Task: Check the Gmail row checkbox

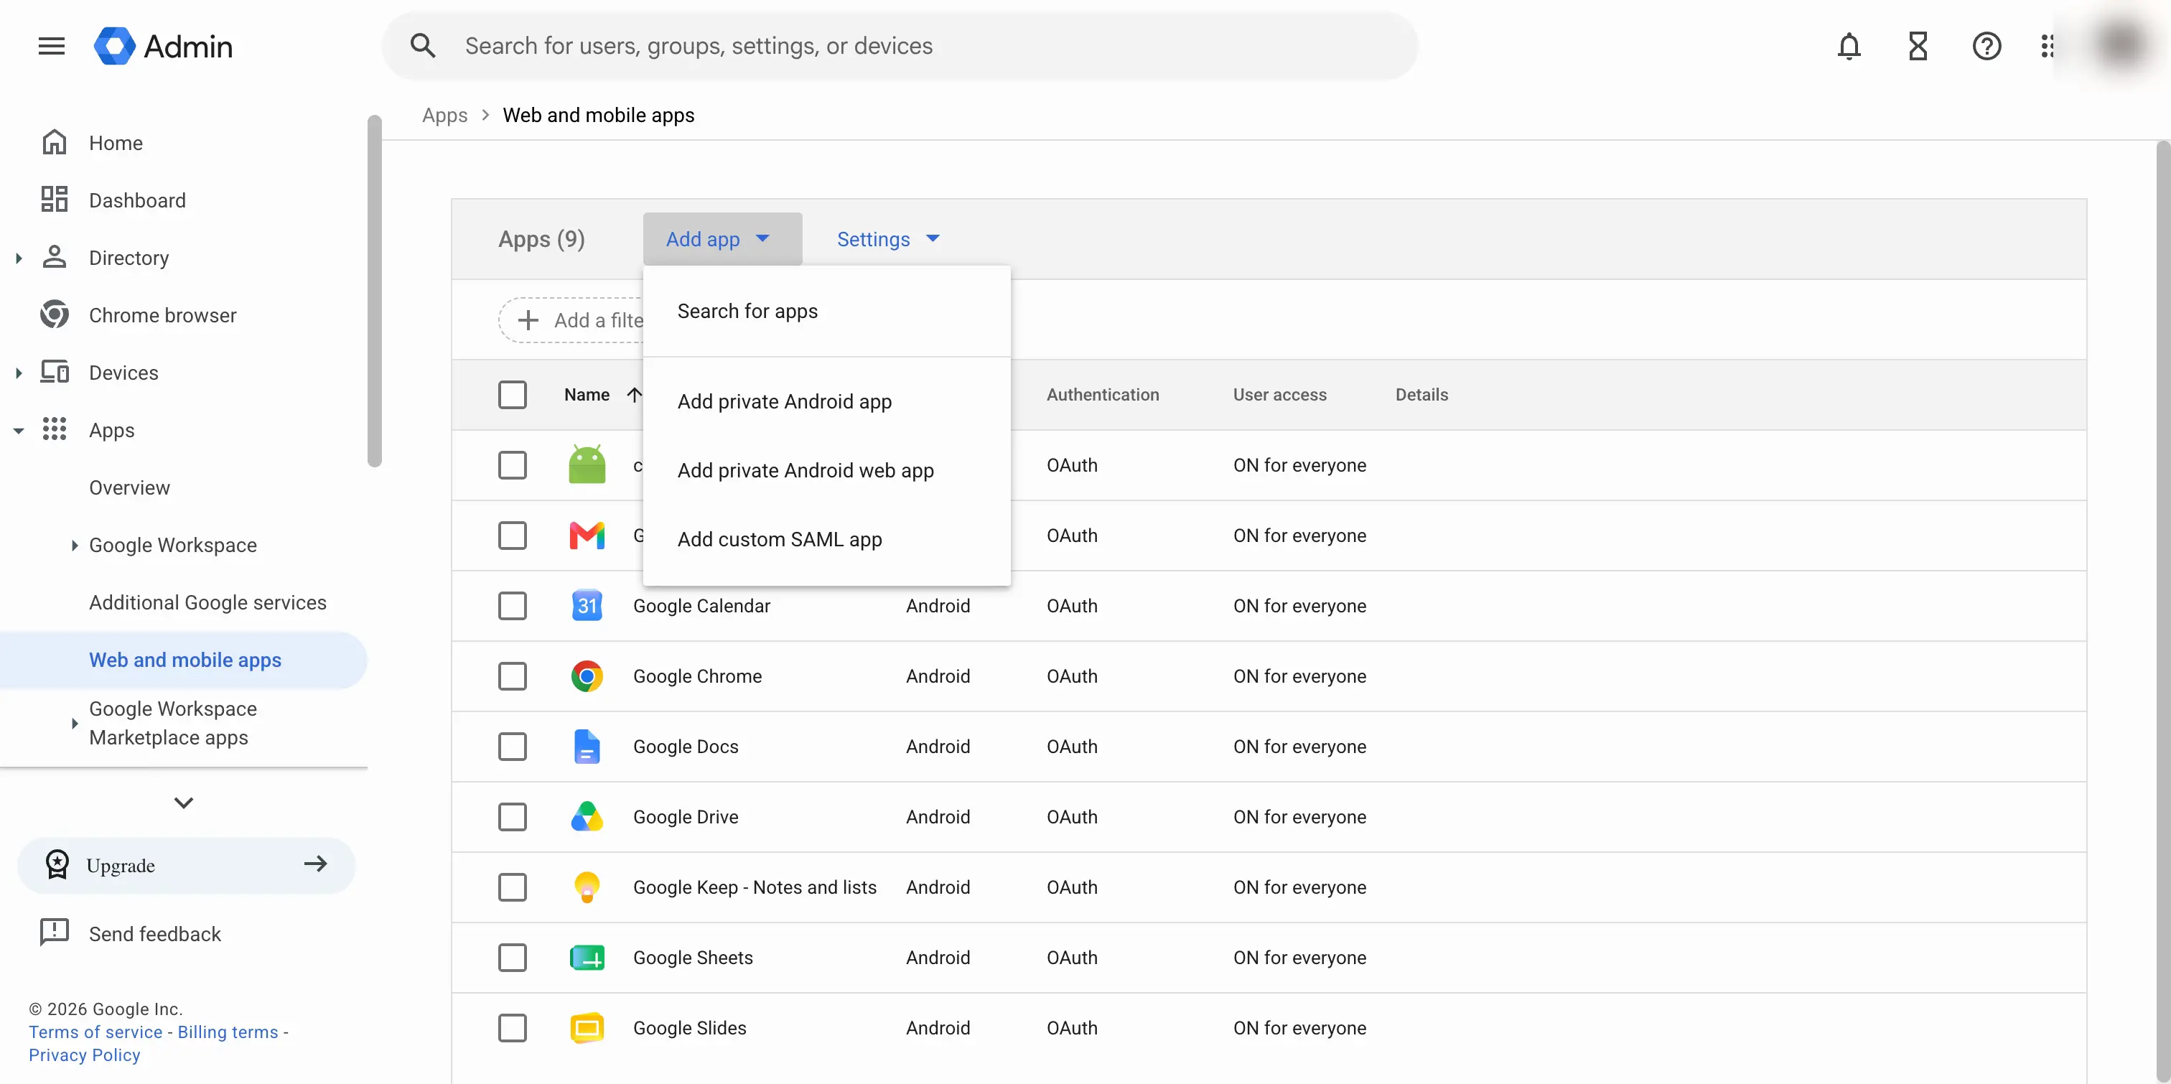Action: click(x=513, y=536)
